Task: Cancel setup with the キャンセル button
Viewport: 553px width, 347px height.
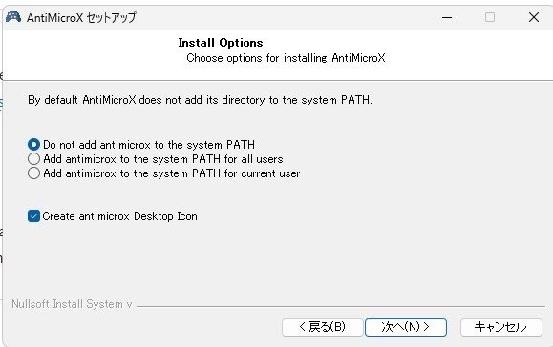Action: tap(500, 327)
